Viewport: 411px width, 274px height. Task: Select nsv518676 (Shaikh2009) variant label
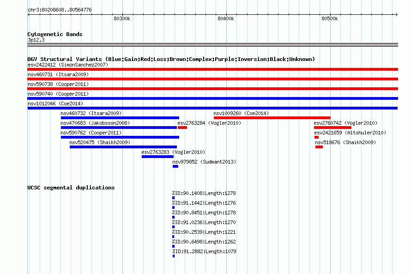(x=345, y=142)
